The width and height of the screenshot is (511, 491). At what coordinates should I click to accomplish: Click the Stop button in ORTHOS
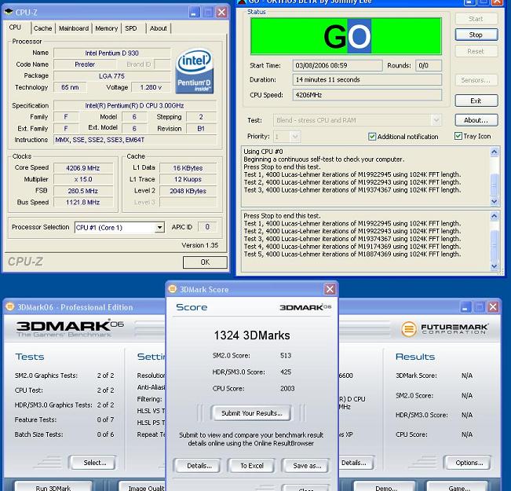pos(476,35)
